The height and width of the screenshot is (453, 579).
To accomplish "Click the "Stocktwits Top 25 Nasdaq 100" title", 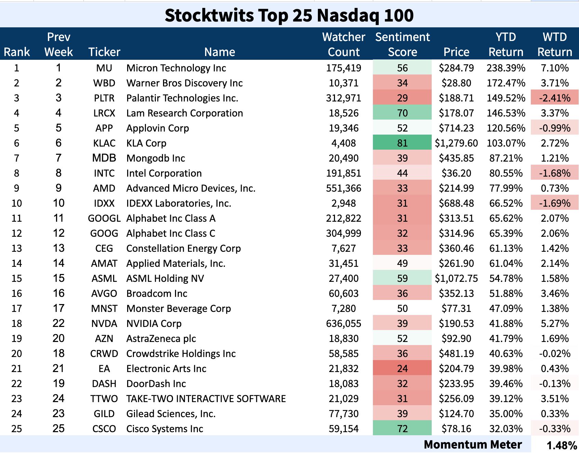I will point(289,15).
